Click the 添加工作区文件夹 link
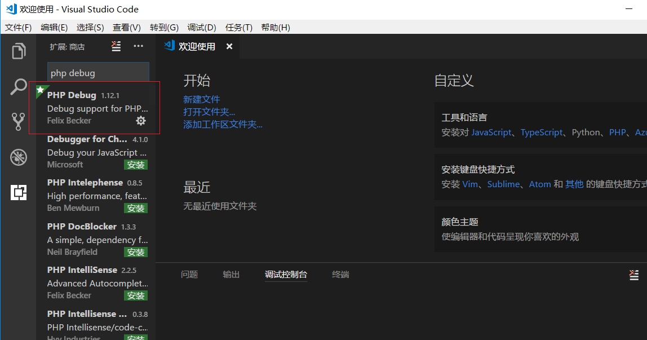The width and height of the screenshot is (647, 340). (x=223, y=124)
